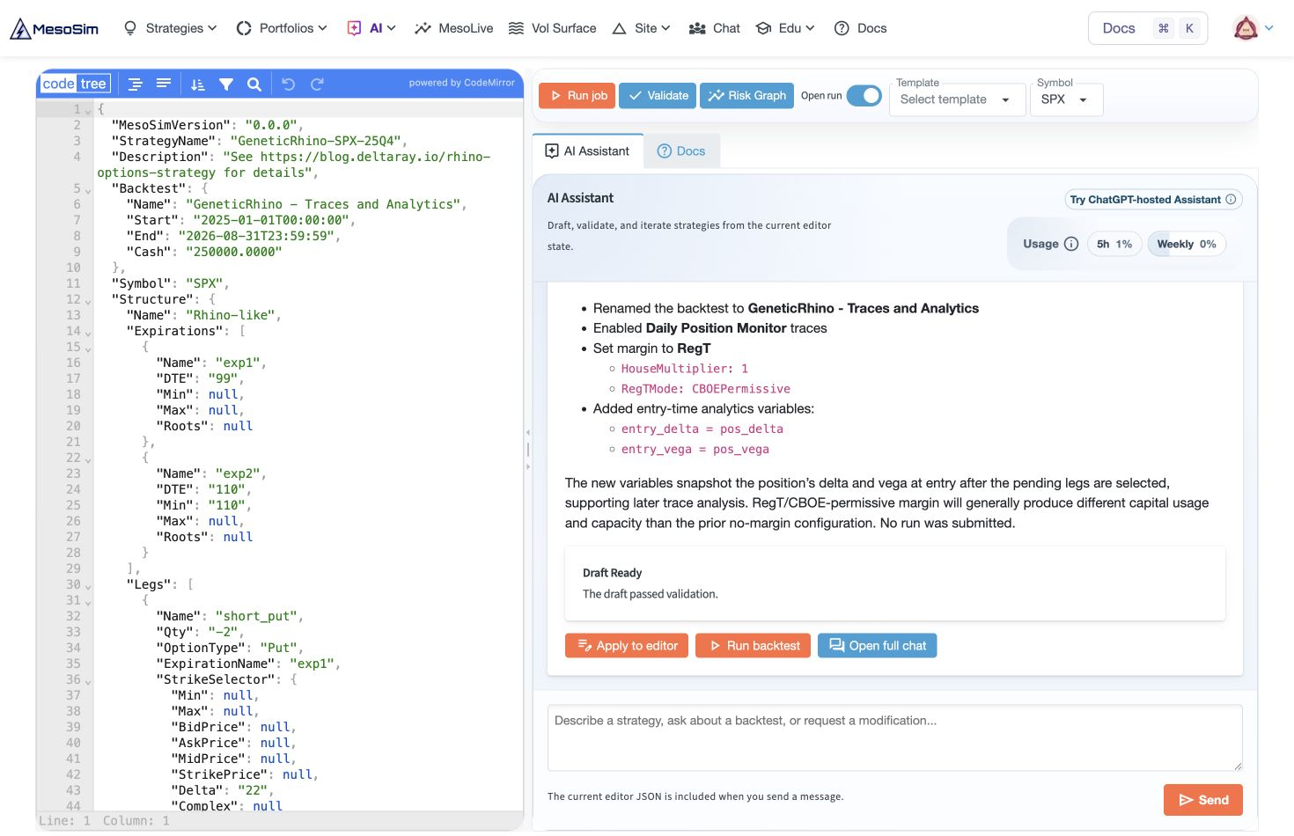The width and height of the screenshot is (1294, 836).
Task: Collapse the Structure block at line 12
Action: click(x=88, y=301)
